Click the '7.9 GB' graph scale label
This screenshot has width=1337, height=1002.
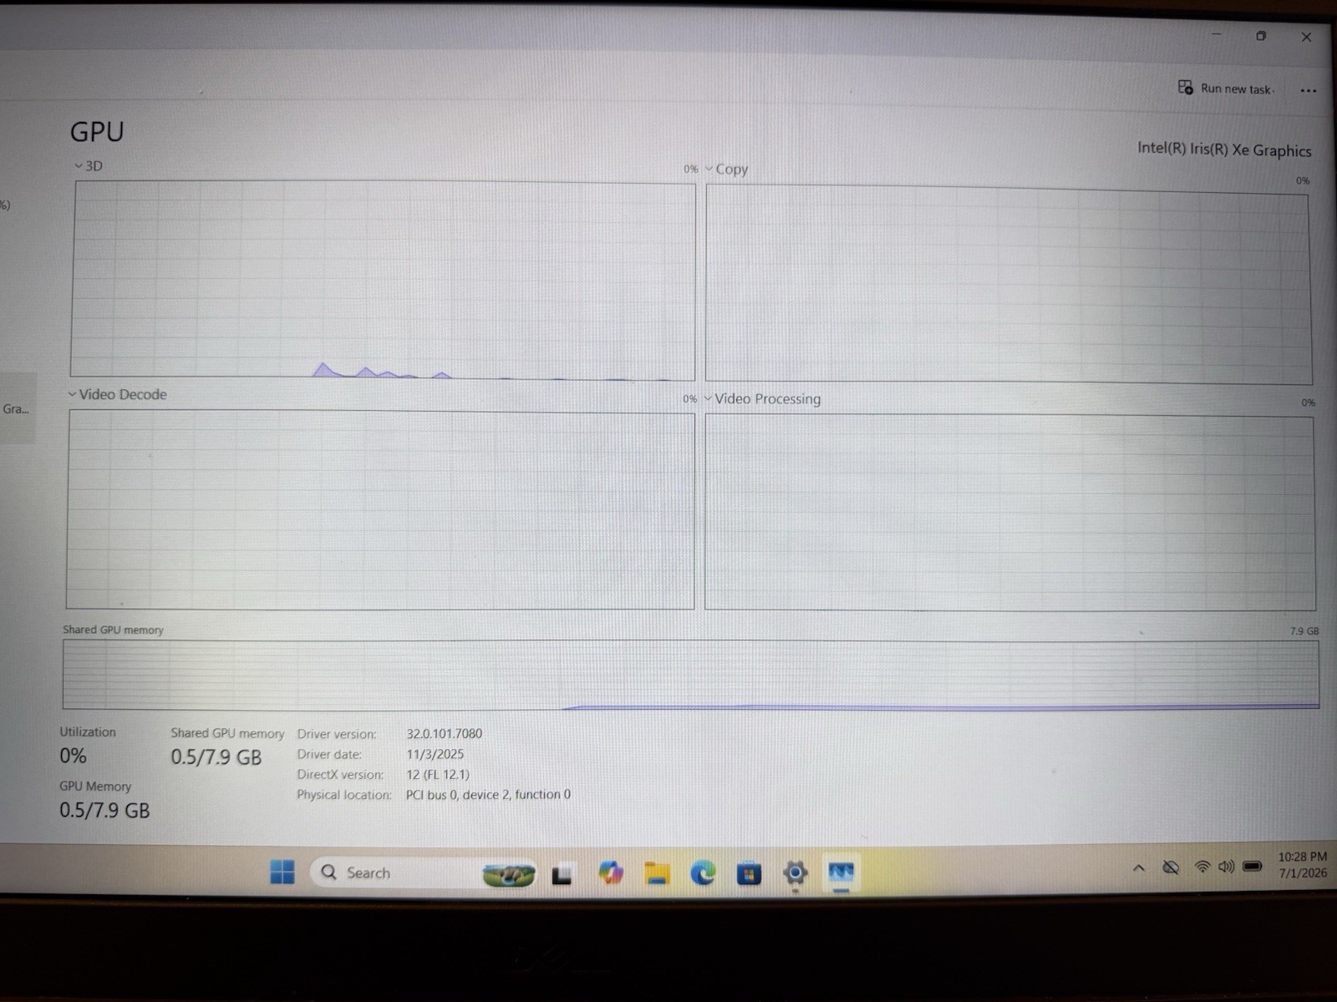click(x=1304, y=630)
